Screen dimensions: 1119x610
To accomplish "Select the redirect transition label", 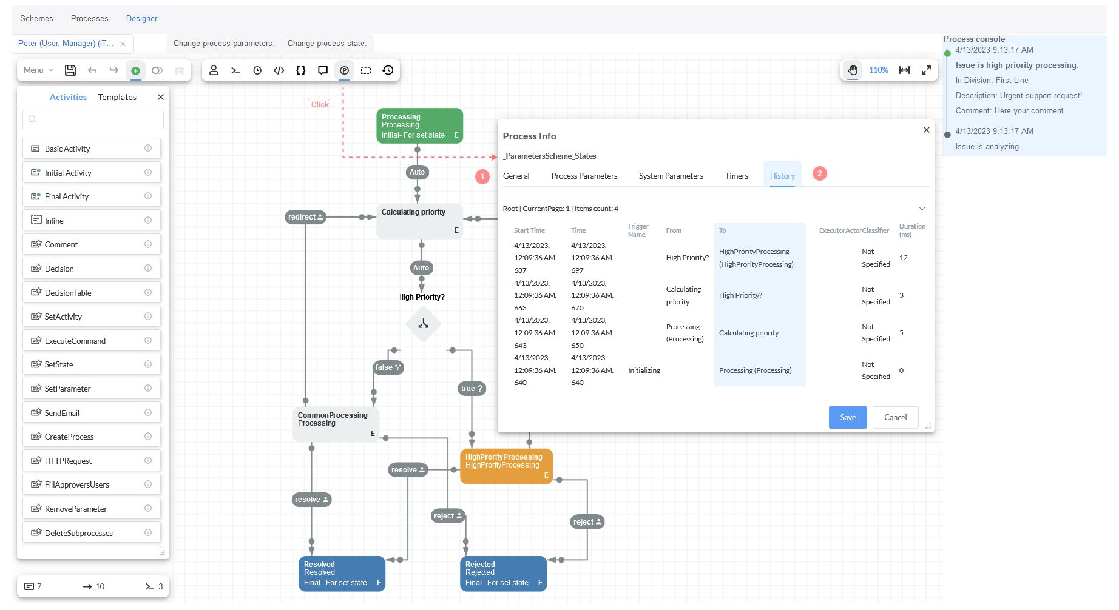I will tap(305, 217).
